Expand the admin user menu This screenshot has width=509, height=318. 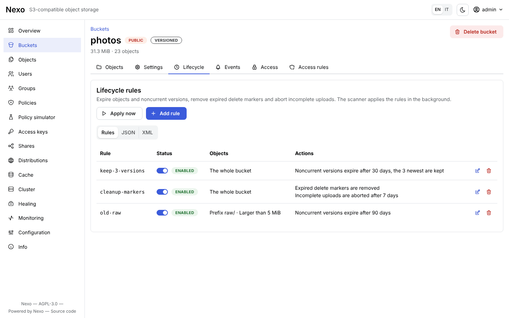click(x=488, y=10)
